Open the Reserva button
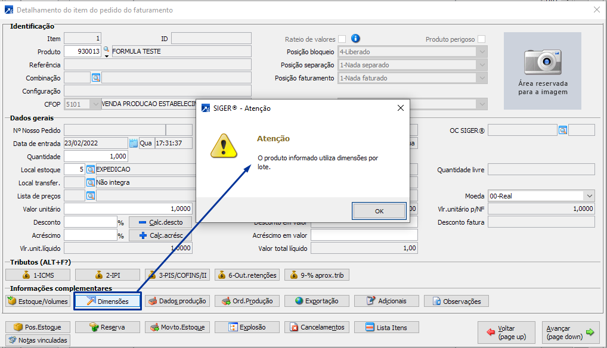Viewport: 607px width, 348px height. point(107,327)
